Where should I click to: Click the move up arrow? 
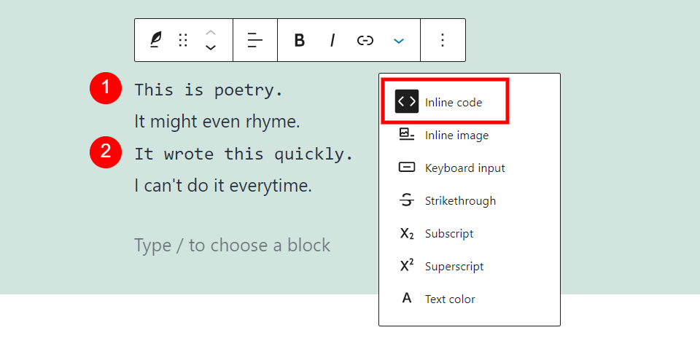click(x=211, y=33)
